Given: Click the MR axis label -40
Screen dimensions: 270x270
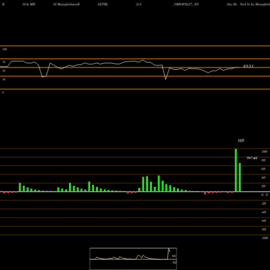Looking at the screenshot, I should pos(264,212).
